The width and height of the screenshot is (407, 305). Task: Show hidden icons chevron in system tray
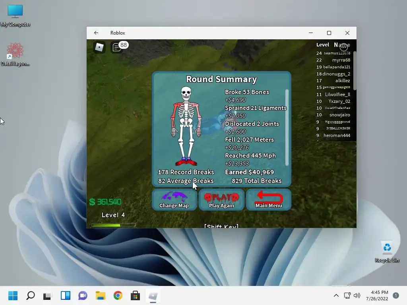(336, 295)
